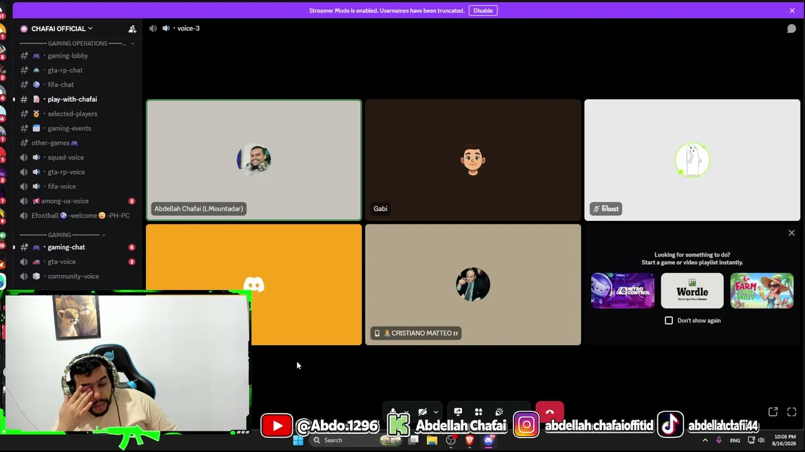
Task: Check the Don't show again checkbox
Action: pyautogui.click(x=669, y=320)
